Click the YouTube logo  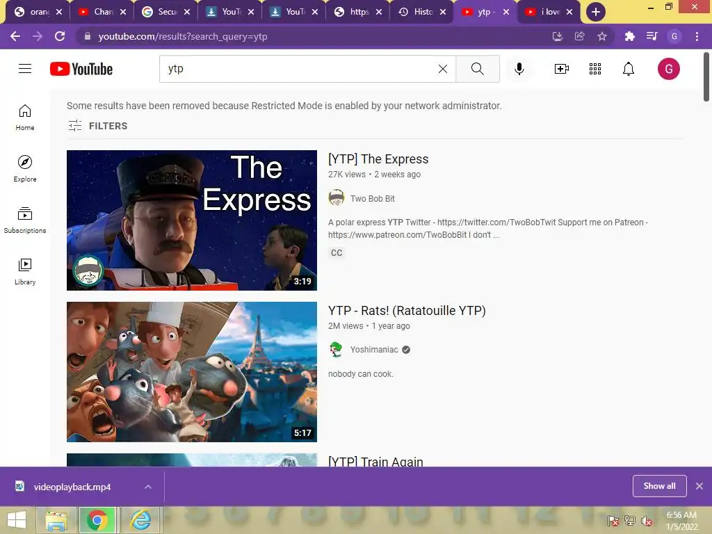click(x=81, y=69)
